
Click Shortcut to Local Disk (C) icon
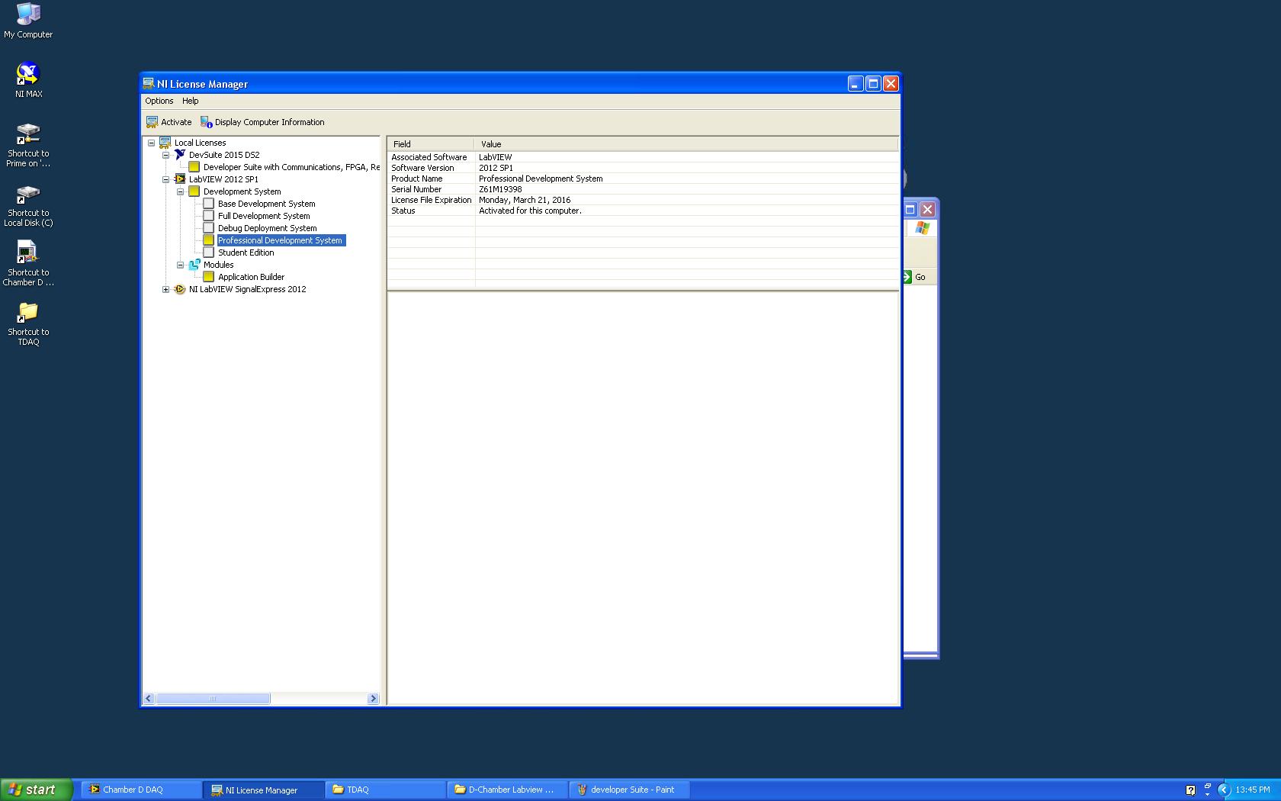tap(28, 194)
